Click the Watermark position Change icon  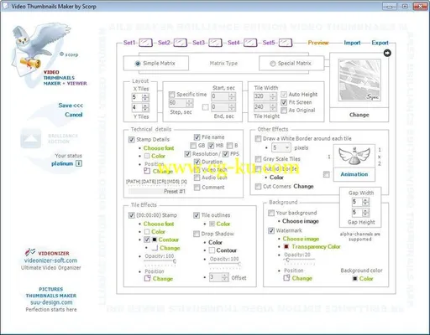[x=286, y=278]
